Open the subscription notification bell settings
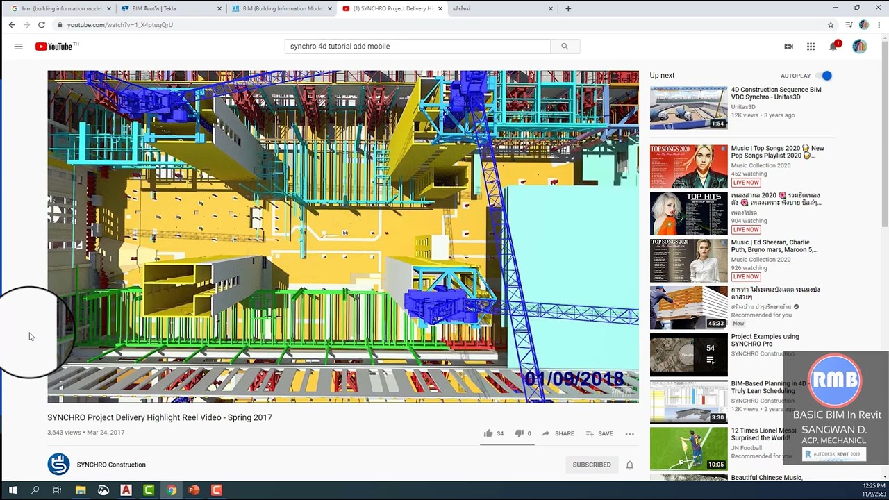Image resolution: width=889 pixels, height=500 pixels. coord(629,465)
